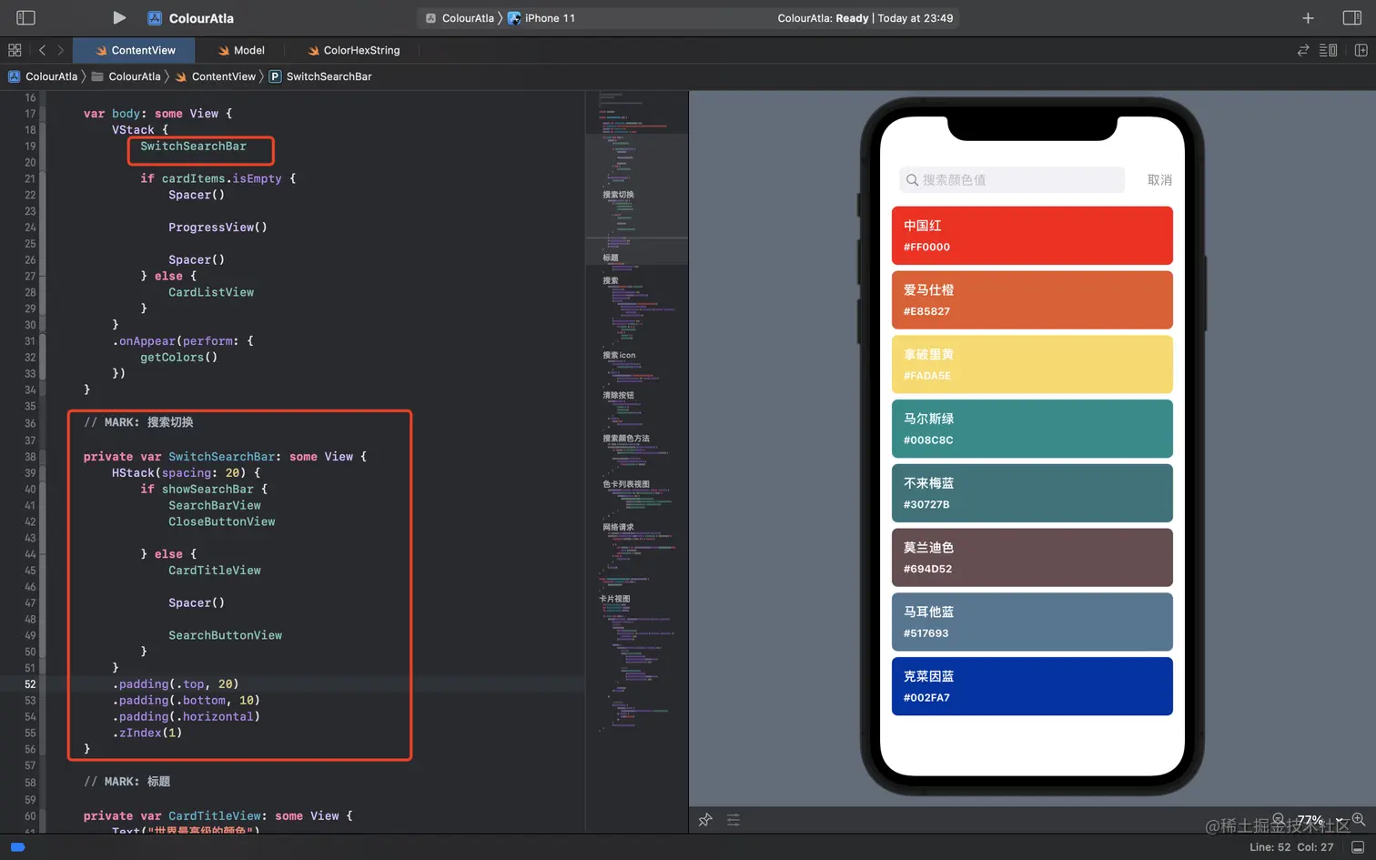Jump to 色卡列表视图 section in minimap
The image size is (1376, 860).
tap(626, 484)
